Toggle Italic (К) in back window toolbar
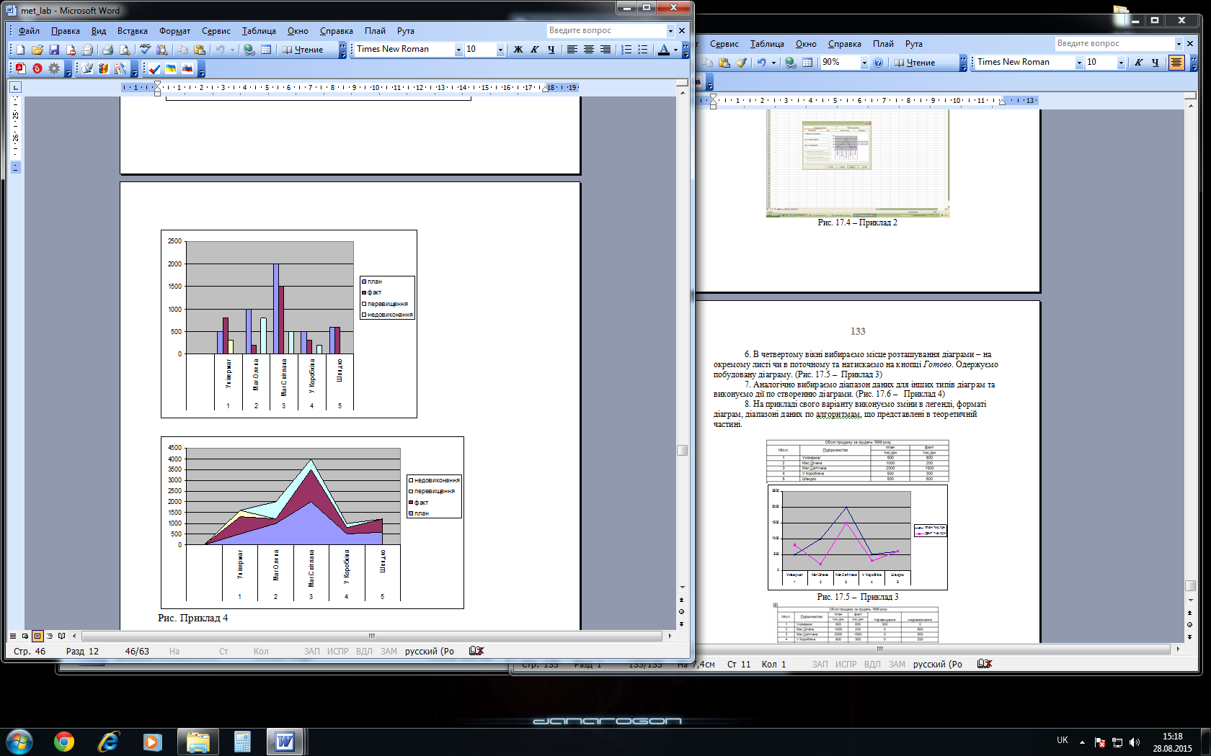Screen dimensions: 1211x756 1139,63
